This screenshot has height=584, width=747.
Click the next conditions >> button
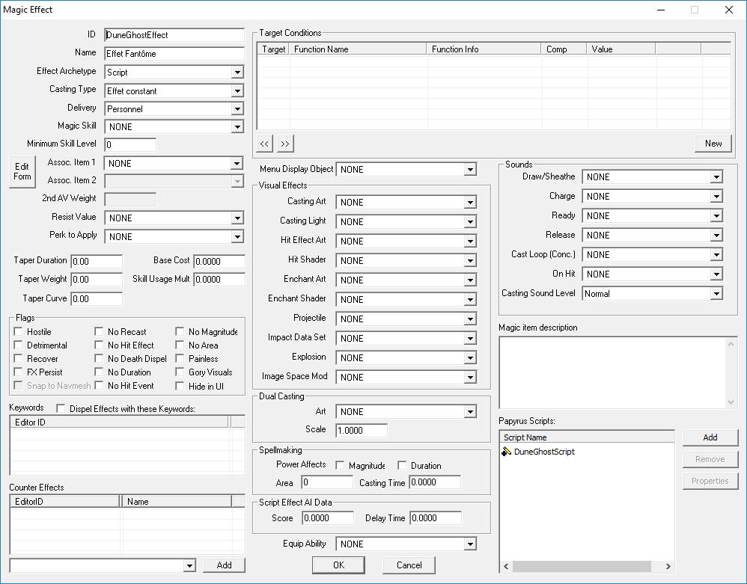coord(284,144)
